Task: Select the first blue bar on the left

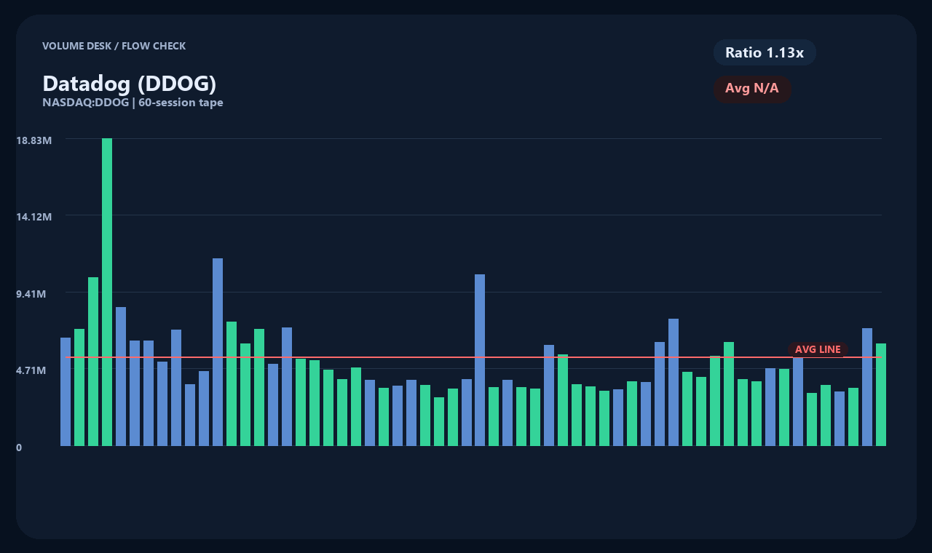Action: tap(66, 391)
